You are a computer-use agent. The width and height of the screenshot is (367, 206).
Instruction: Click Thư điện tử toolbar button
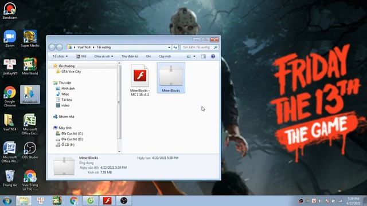click(130, 56)
